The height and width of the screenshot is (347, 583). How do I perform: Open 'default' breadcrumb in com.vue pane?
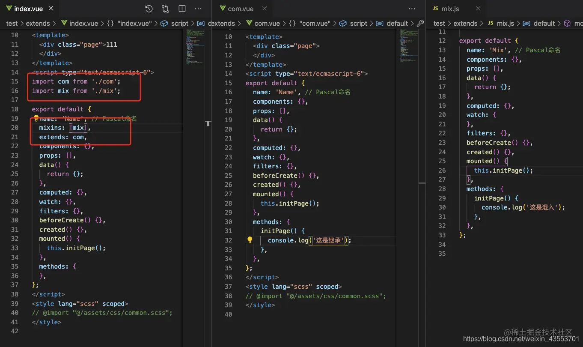[393, 24]
